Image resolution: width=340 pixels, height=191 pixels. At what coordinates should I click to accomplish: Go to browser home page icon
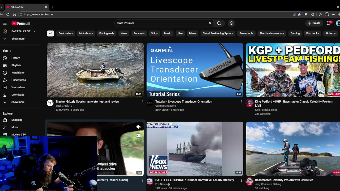click(x=14, y=14)
